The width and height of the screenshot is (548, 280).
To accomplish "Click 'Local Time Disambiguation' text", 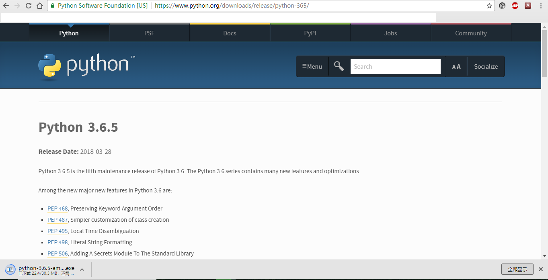I will [105, 231].
